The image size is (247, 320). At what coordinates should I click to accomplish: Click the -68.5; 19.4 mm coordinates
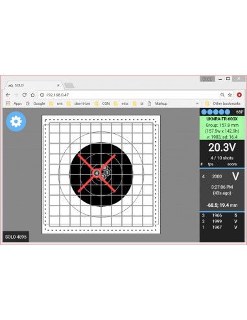[x=222, y=205]
